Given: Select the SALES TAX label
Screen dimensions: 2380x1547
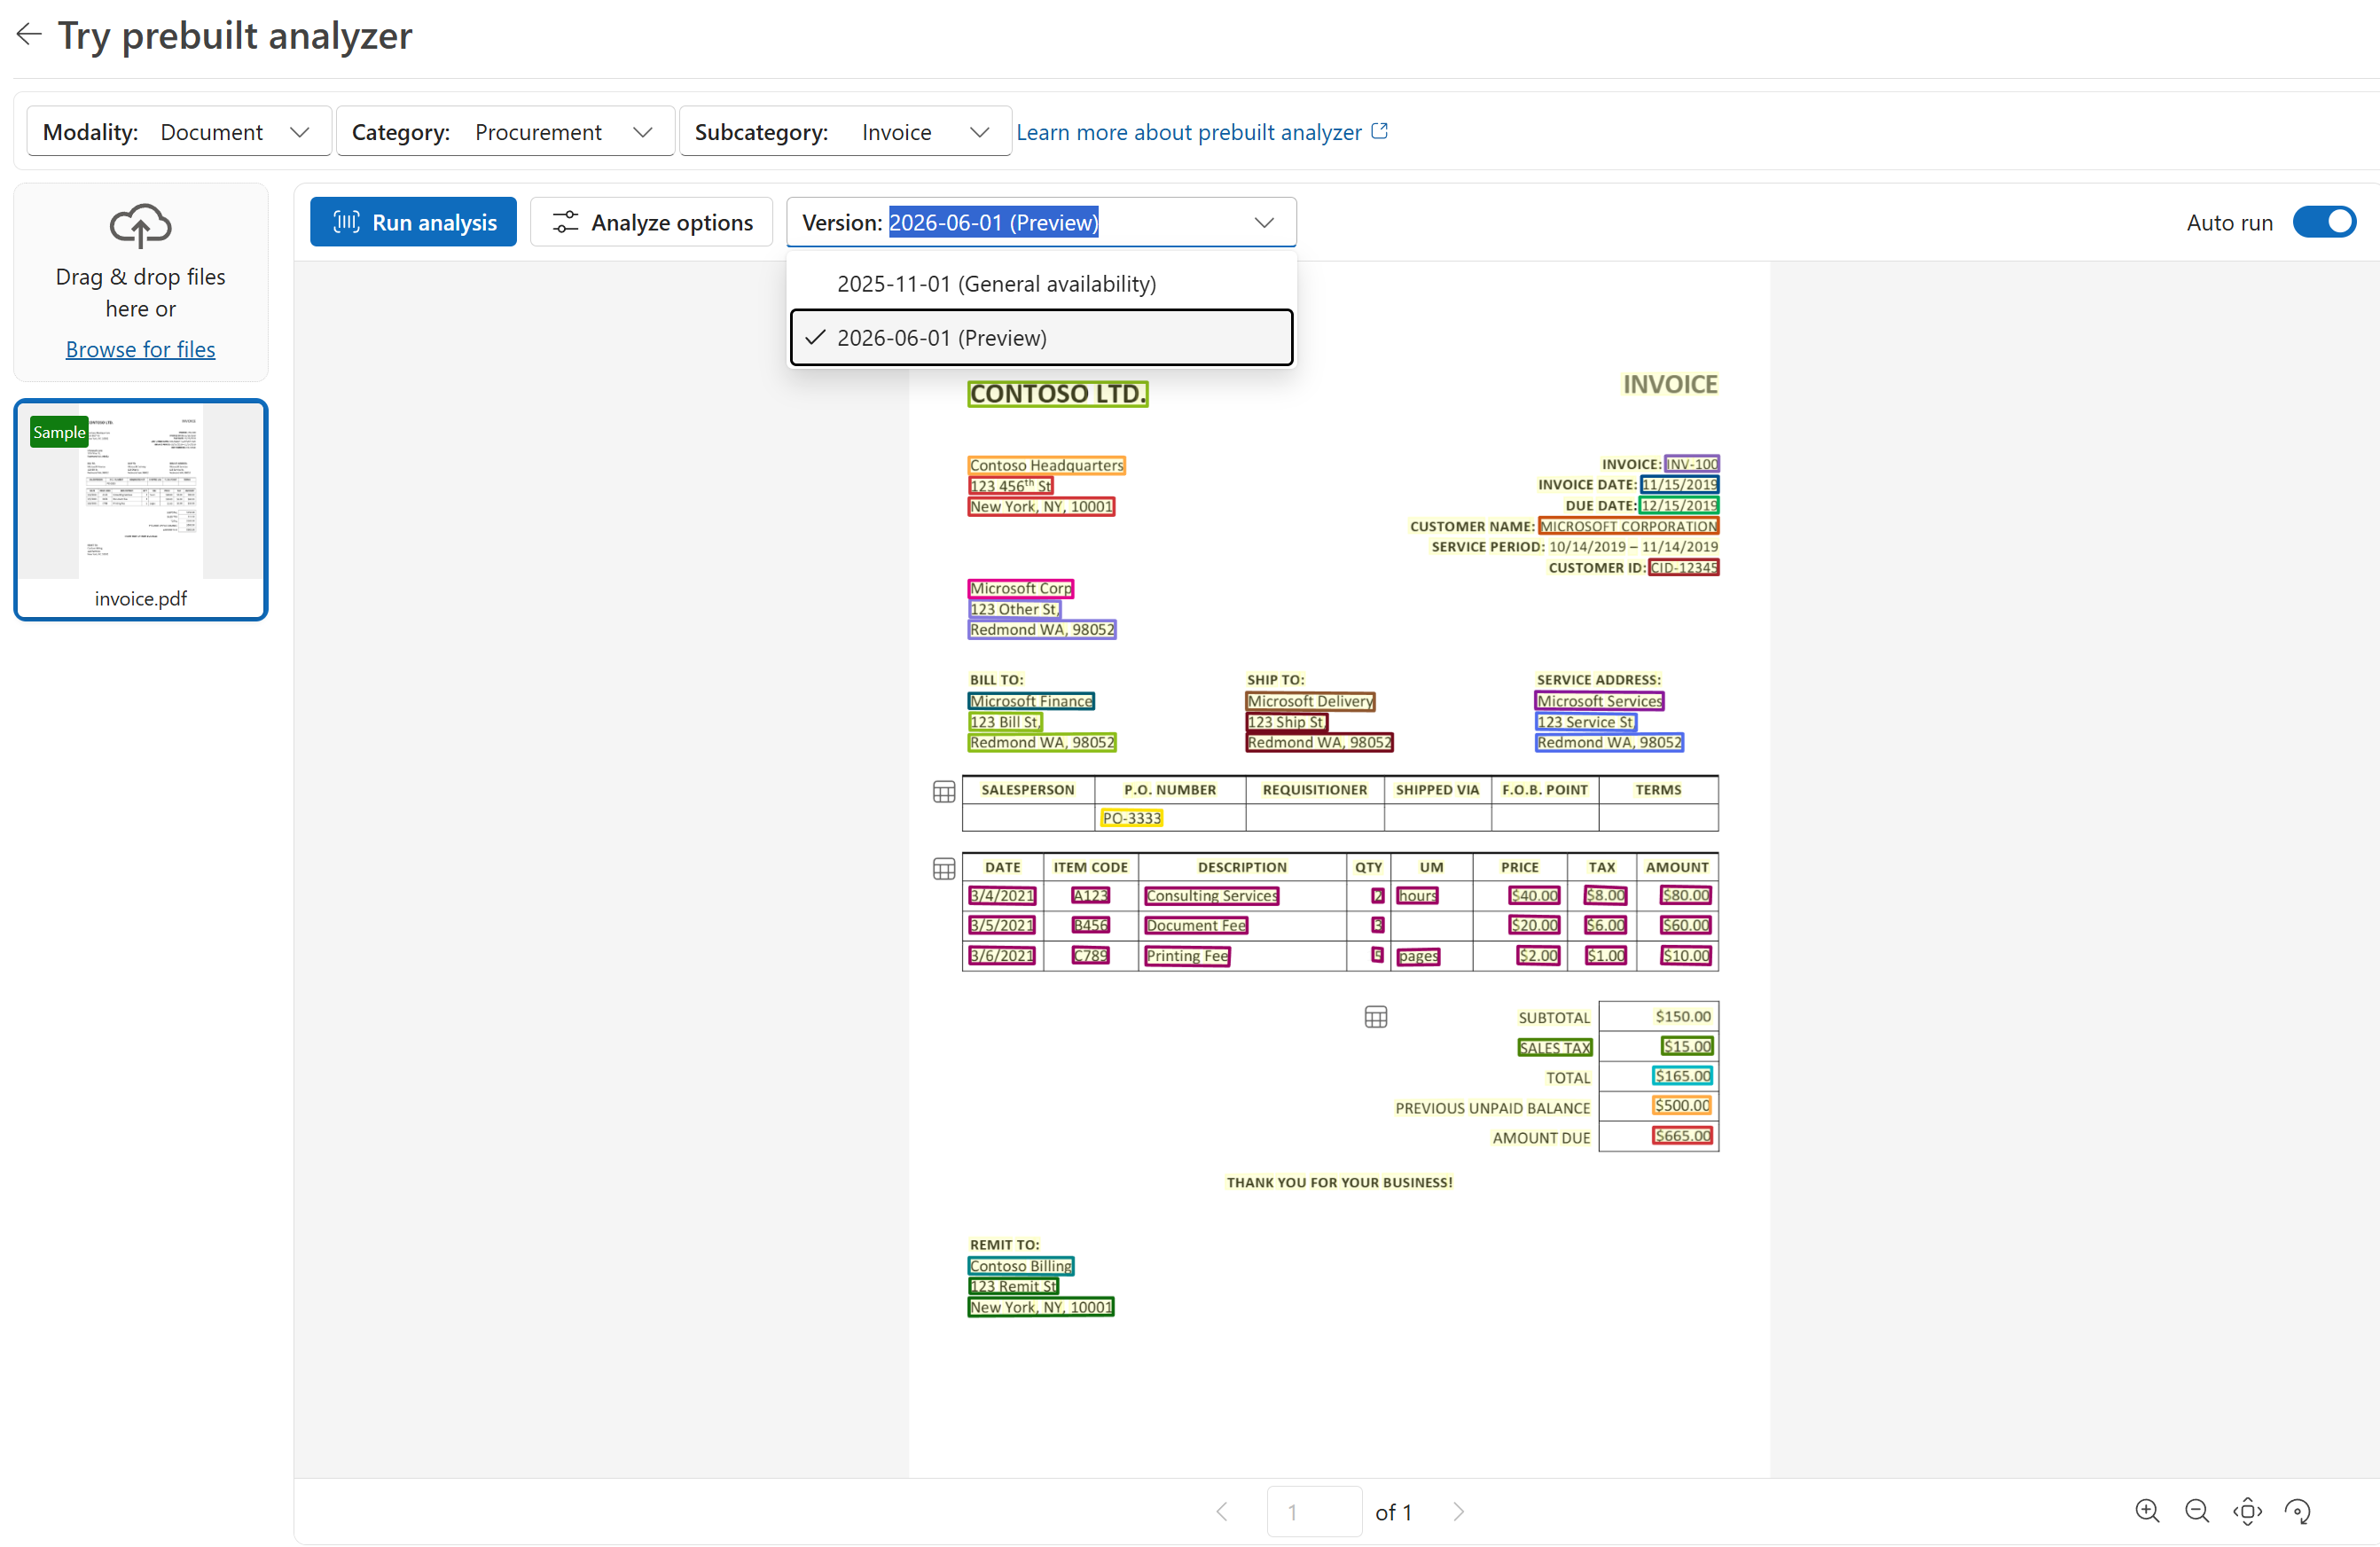Looking at the screenshot, I should click(x=1555, y=1048).
